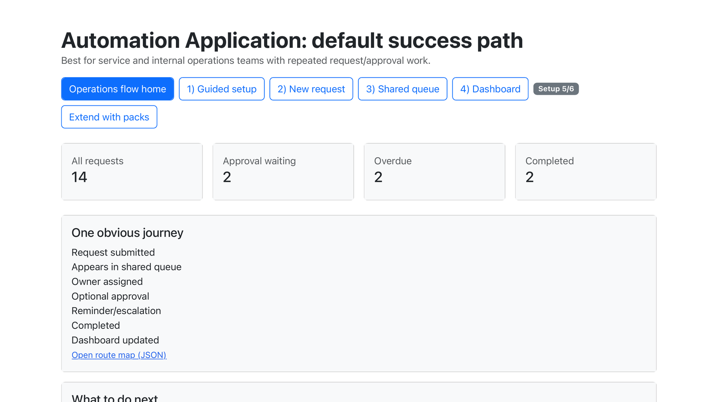Click the One obvious journey heading
Screen dimensions: 716x402
point(127,233)
